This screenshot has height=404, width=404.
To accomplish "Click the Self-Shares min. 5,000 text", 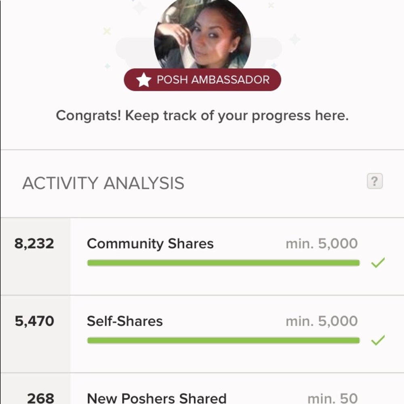I will (x=322, y=321).
